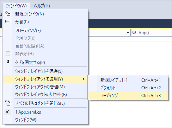Select フローティング(F) menu item
172x128 pixels.
click(x=45, y=31)
